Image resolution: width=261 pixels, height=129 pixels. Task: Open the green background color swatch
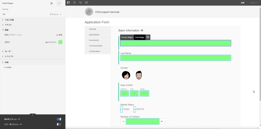pos(60,42)
